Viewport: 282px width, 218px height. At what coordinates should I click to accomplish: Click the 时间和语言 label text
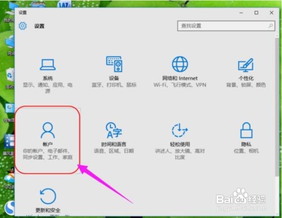tap(114, 144)
